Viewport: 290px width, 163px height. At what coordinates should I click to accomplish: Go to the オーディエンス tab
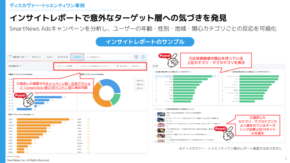coord(63,57)
